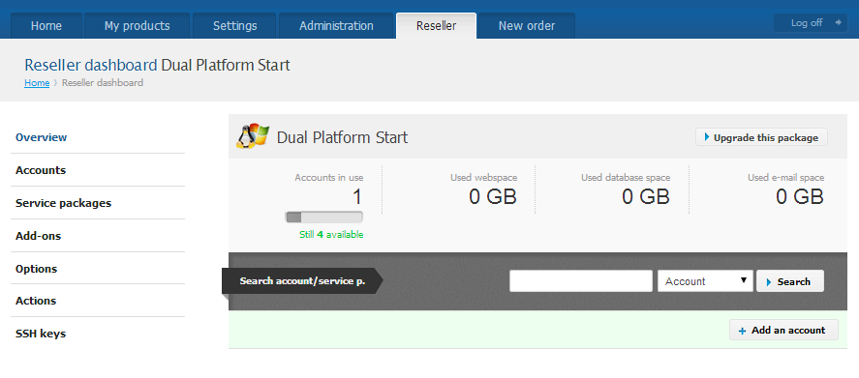
Task: Click the Home breadcrumb link
Action: click(x=37, y=83)
